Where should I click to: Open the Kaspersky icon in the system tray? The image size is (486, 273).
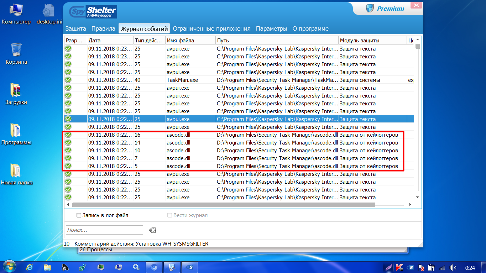399,267
